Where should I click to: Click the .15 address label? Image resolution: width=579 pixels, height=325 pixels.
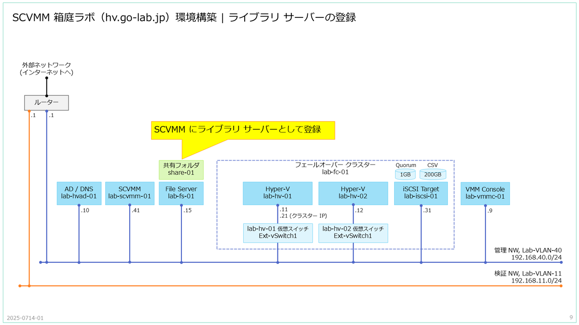[x=188, y=210]
